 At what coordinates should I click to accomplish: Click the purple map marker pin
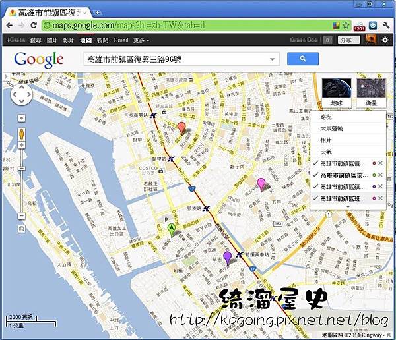click(x=228, y=258)
